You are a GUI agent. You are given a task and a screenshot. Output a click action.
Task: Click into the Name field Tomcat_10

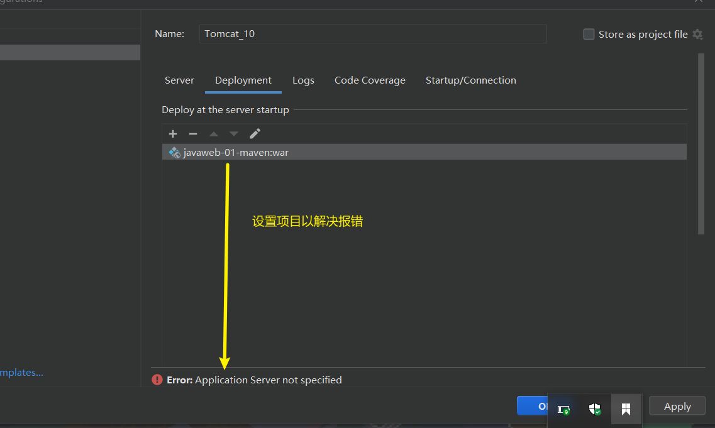(372, 34)
